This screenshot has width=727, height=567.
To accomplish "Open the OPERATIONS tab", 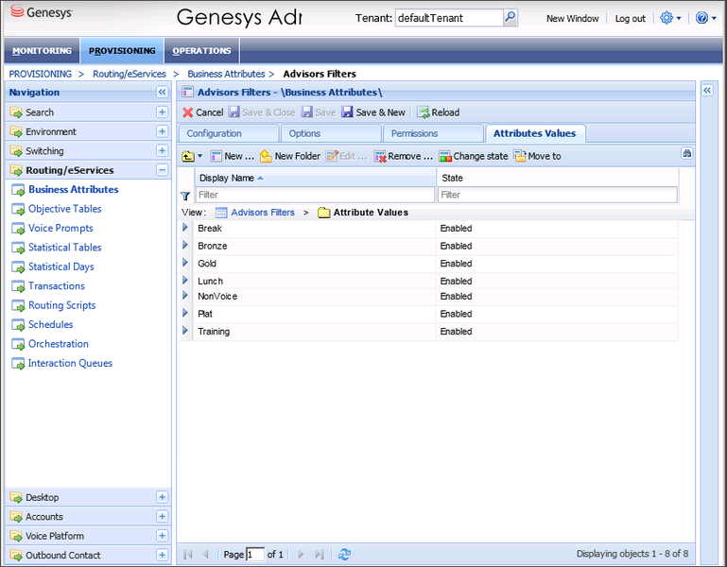I will (201, 50).
